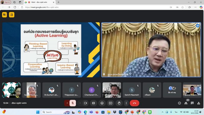Toggle the camera button

(85, 103)
